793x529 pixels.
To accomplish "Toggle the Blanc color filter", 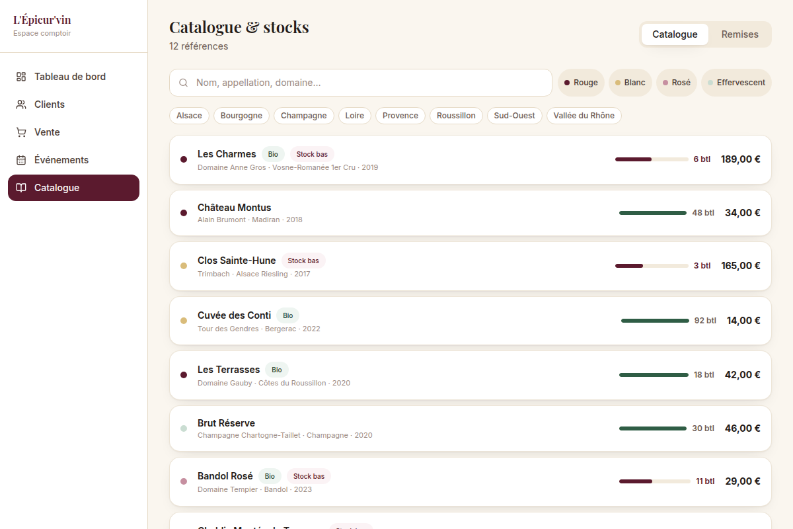I will pos(630,83).
